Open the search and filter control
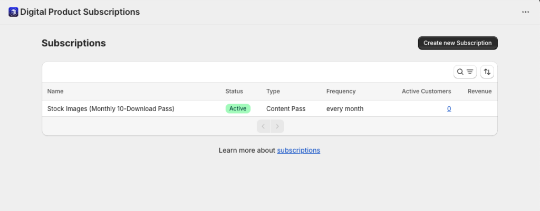Screen dimensions: 540x211 click(465, 72)
